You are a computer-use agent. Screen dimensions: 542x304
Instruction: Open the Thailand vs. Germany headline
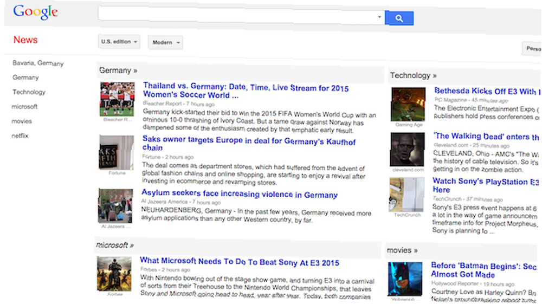click(x=246, y=90)
